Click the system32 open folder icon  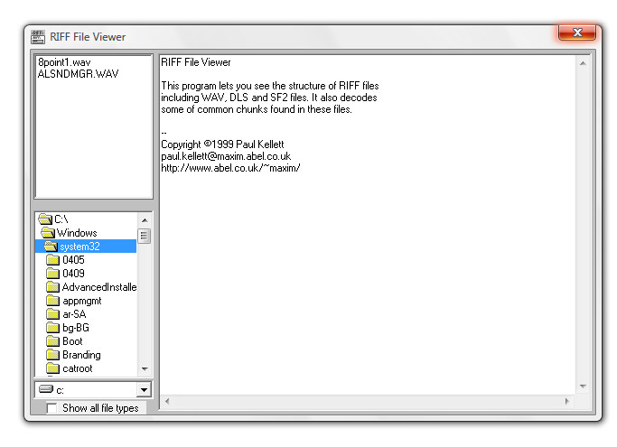click(x=51, y=247)
